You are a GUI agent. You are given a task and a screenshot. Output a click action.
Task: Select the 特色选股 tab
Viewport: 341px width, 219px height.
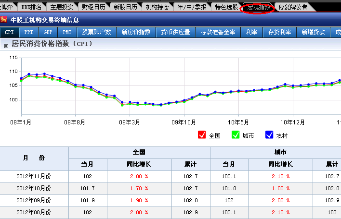tap(226, 7)
